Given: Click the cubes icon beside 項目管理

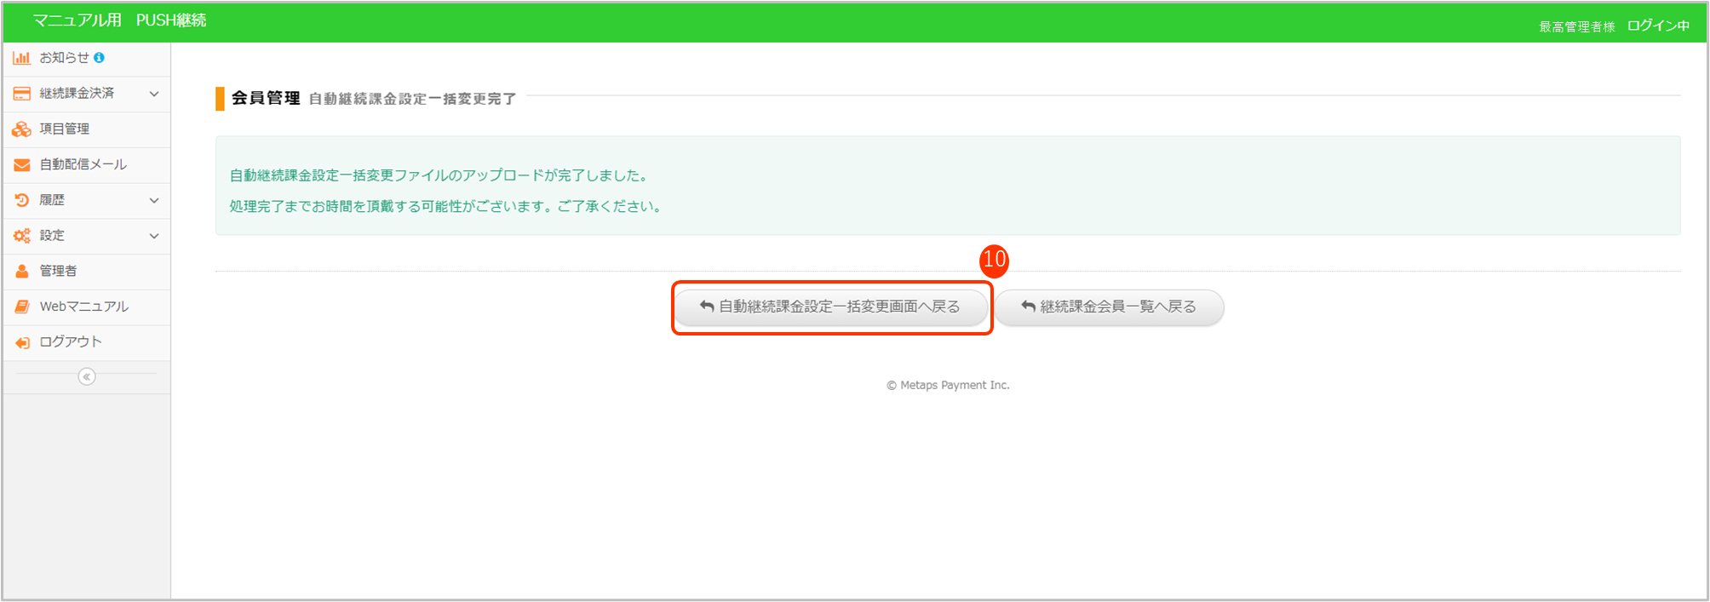Looking at the screenshot, I should 21,129.
